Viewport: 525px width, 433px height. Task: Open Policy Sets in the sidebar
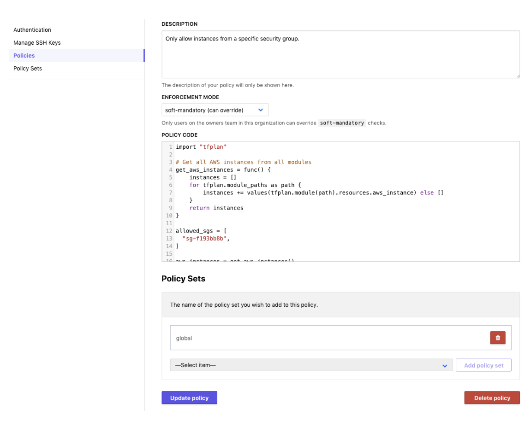click(x=28, y=69)
